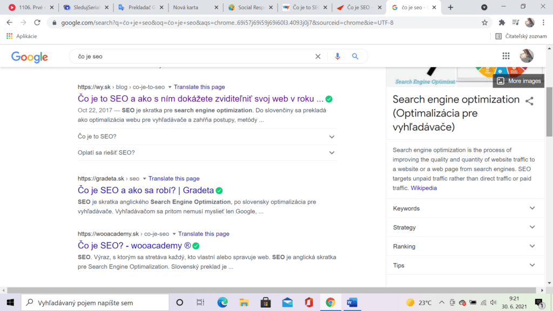Open Čitateľský zoznam reading list
Screen dimensions: 553x311
point(521,36)
